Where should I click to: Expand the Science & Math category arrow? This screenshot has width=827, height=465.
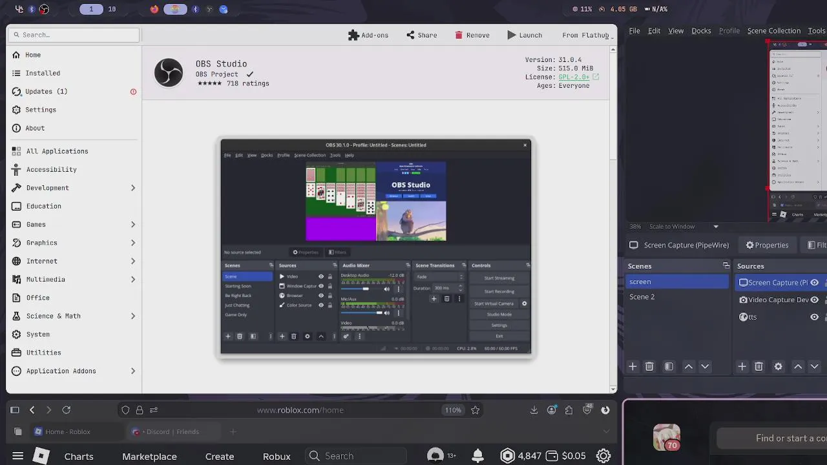pyautogui.click(x=133, y=316)
